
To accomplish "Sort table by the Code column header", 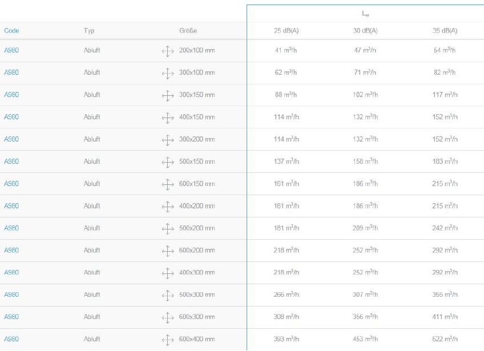I will tap(11, 31).
